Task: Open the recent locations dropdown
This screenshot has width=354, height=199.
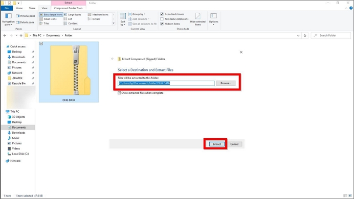Action: [16, 36]
